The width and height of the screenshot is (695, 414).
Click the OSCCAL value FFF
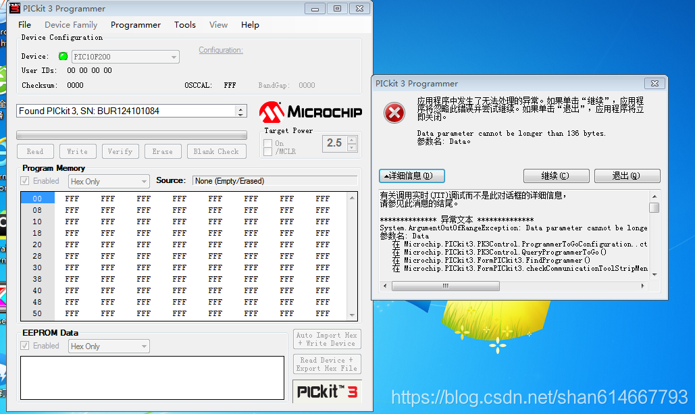230,85
